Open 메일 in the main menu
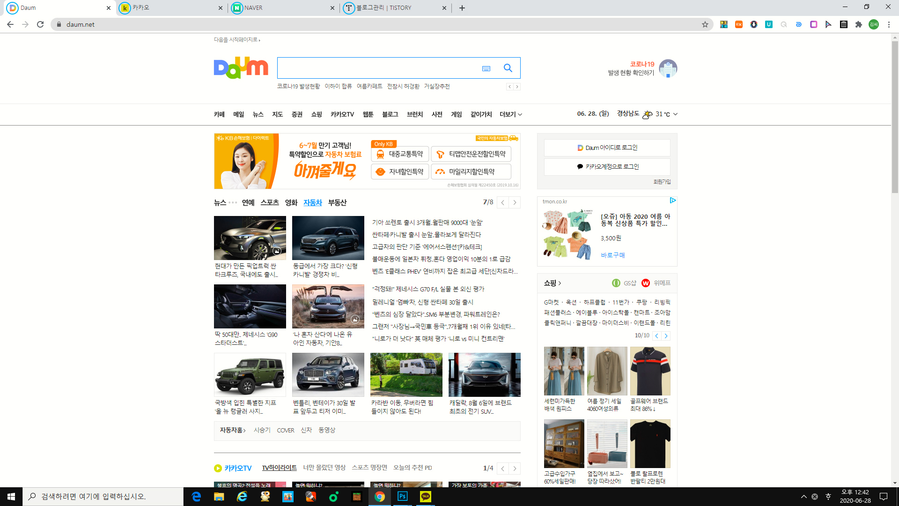The image size is (899, 506). (x=239, y=114)
